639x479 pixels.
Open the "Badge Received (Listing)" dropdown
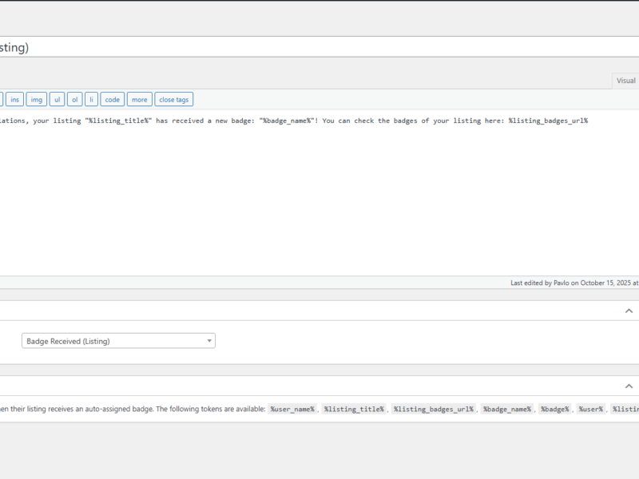(x=118, y=341)
